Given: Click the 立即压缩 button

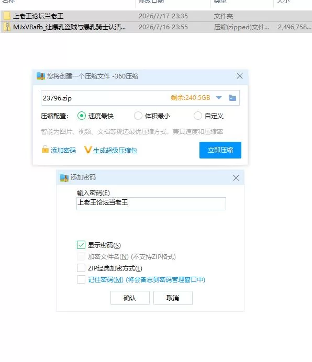Looking at the screenshot, I should [220, 150].
